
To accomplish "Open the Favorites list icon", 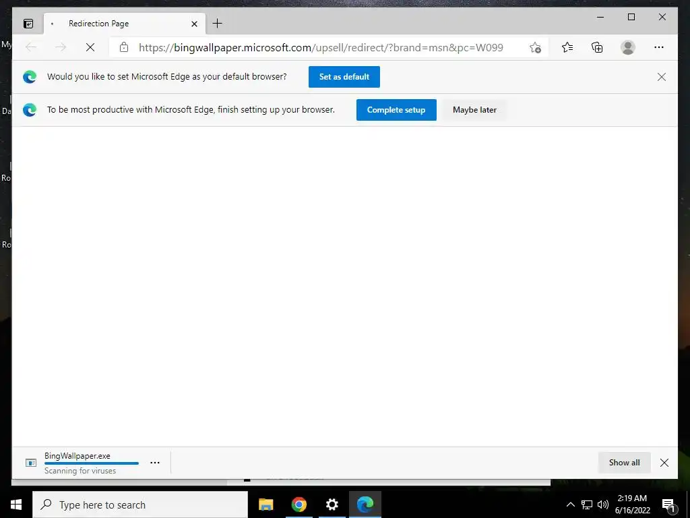I will pyautogui.click(x=567, y=47).
